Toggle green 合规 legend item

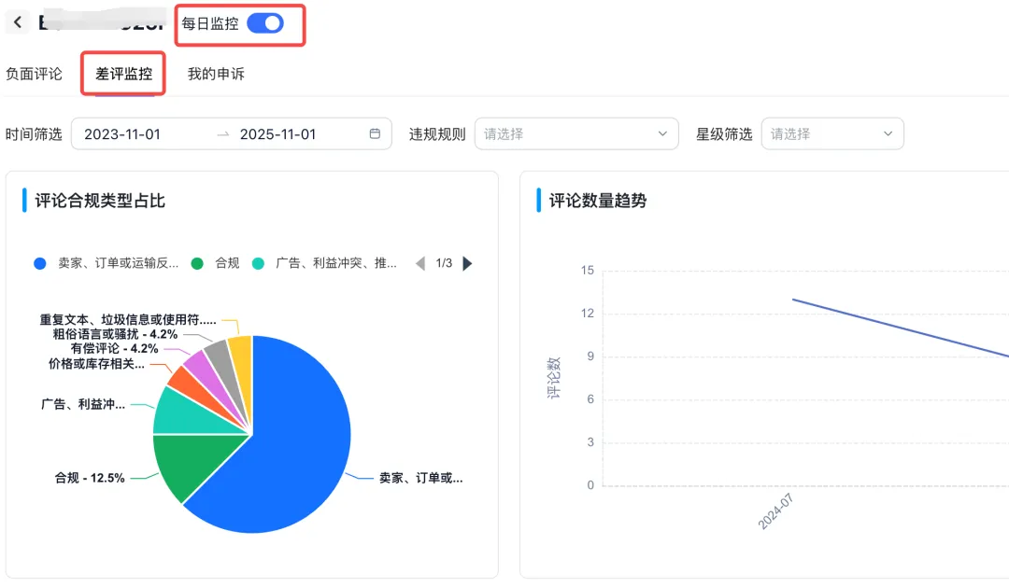[216, 263]
